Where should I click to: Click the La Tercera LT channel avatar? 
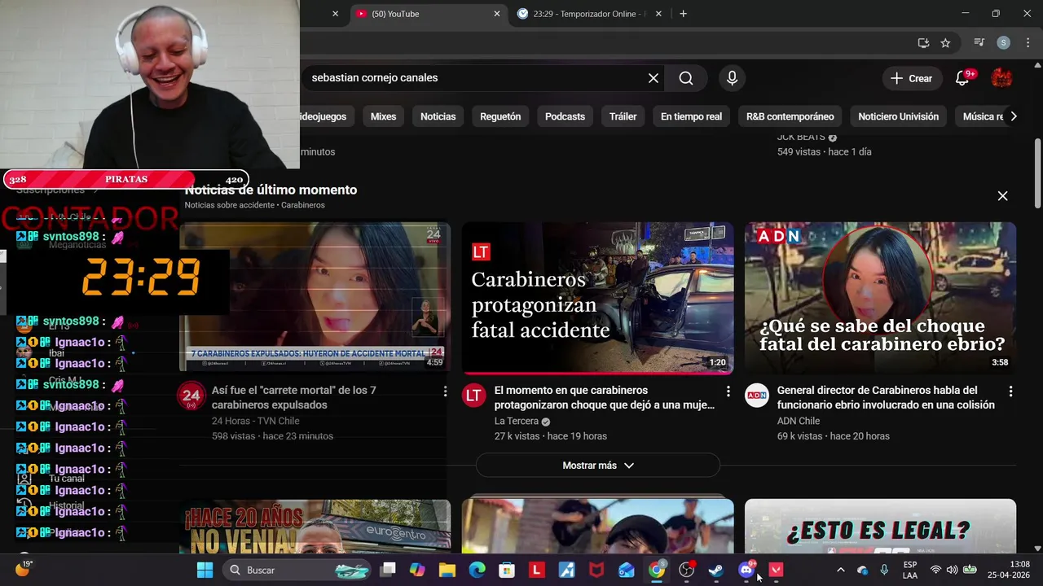pos(473,396)
